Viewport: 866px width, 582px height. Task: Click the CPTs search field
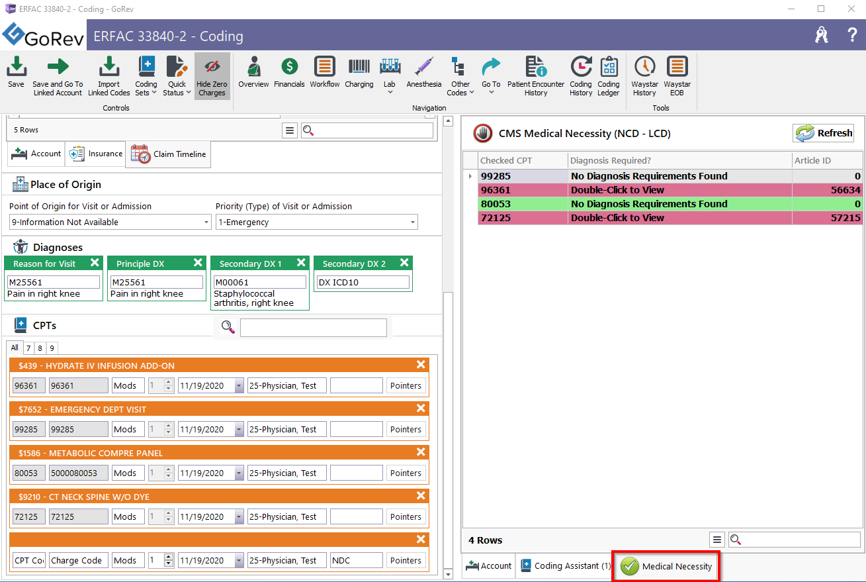pyautogui.click(x=314, y=327)
